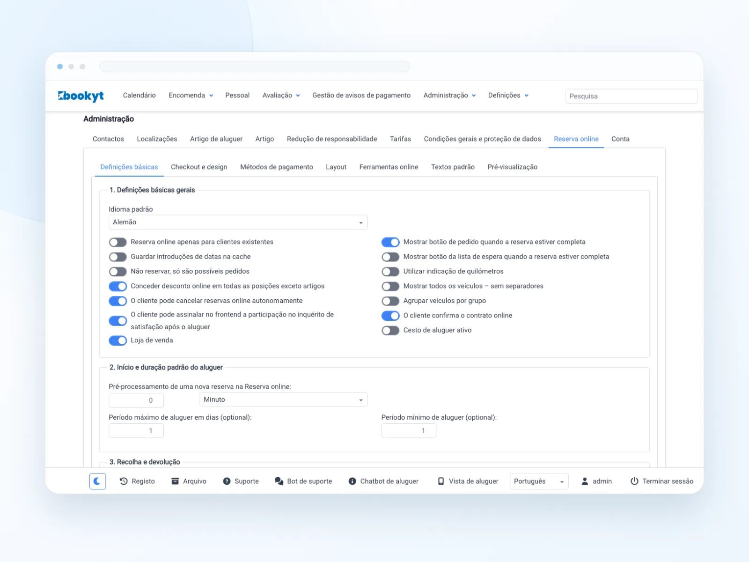The image size is (749, 562).
Task: Open the Pré-visualização tab
Action: 512,167
